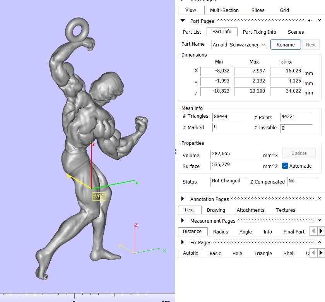Open the Radius measurement tab
The width and height of the screenshot is (325, 302).
coord(221,232)
